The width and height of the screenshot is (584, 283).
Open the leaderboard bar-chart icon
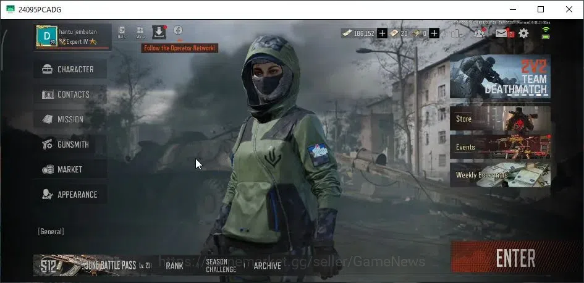pos(457,33)
